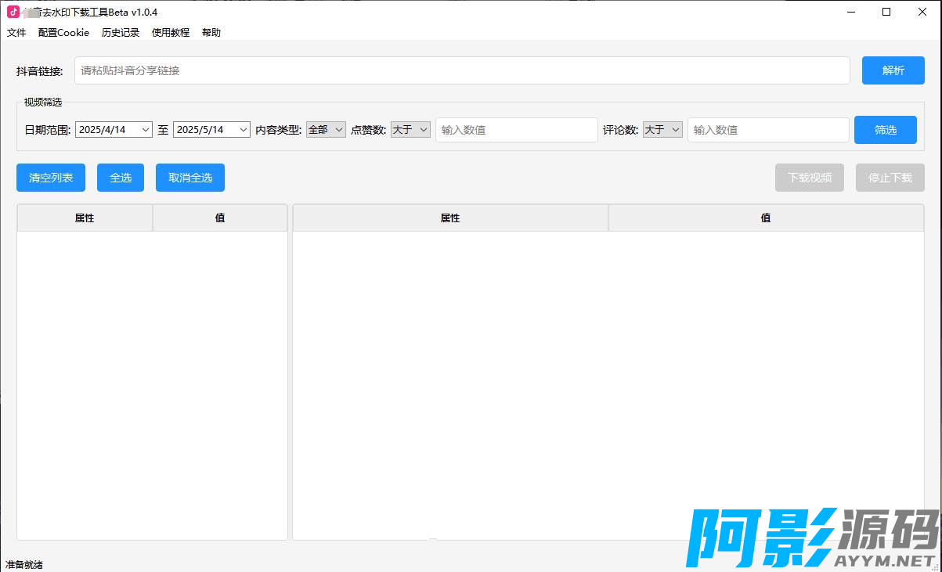Click the 全选 button
Viewport: 942px width, 572px height.
(x=121, y=178)
